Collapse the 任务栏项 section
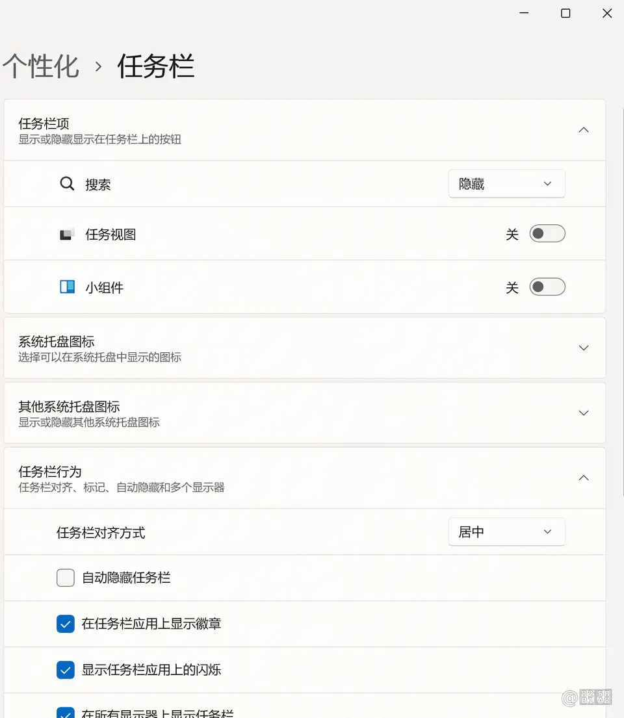The height and width of the screenshot is (718, 624). (583, 130)
